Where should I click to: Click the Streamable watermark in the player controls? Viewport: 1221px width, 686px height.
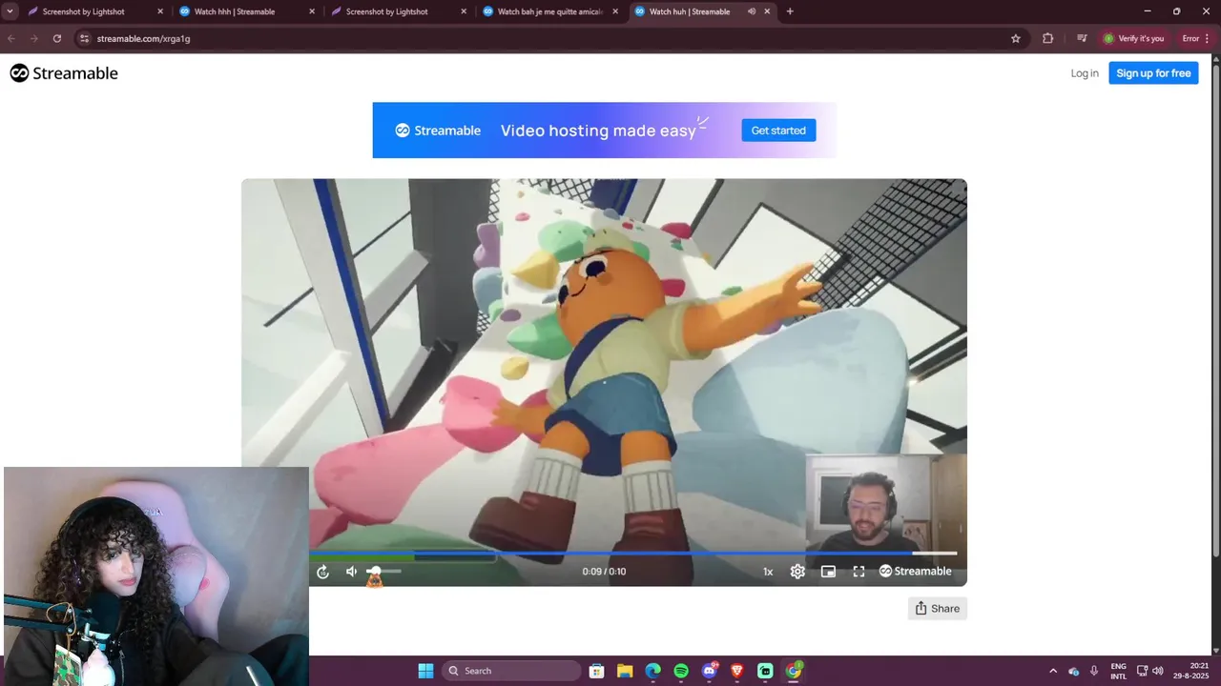(915, 572)
